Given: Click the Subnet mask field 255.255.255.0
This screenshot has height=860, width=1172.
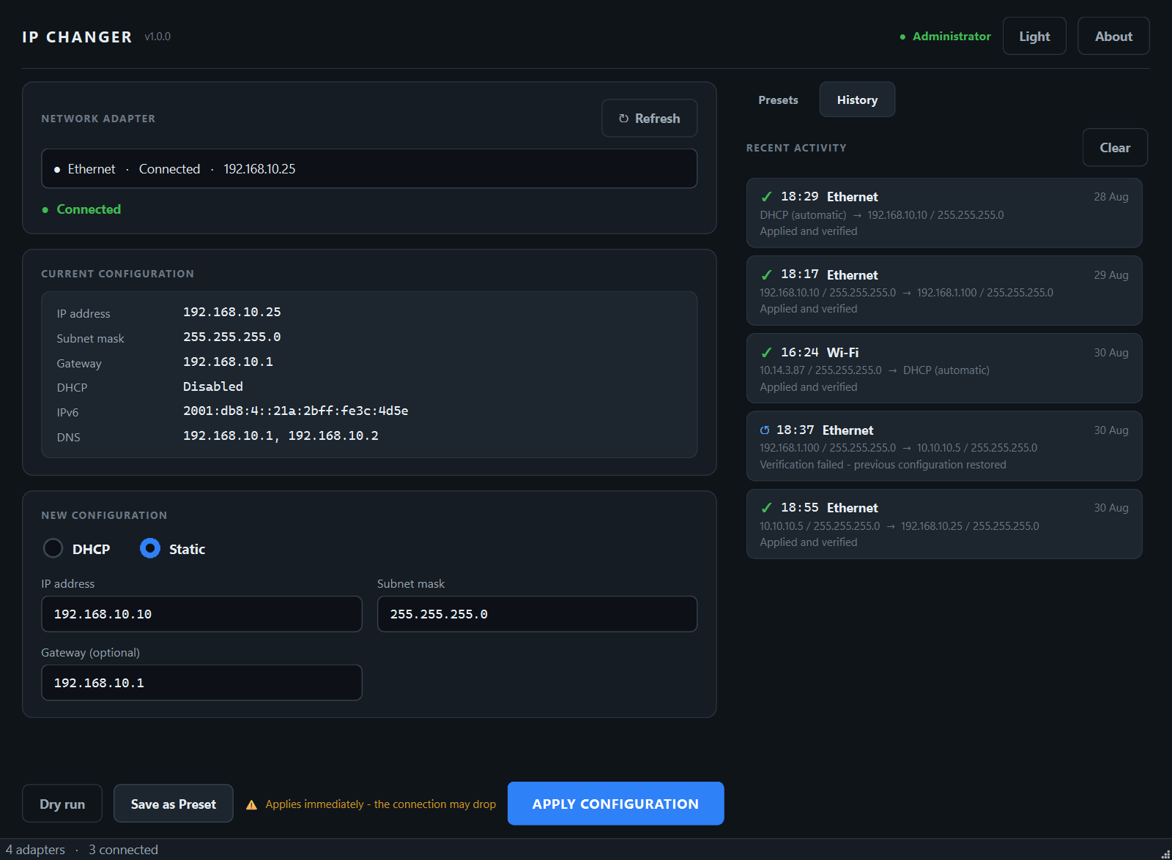Looking at the screenshot, I should coord(537,614).
